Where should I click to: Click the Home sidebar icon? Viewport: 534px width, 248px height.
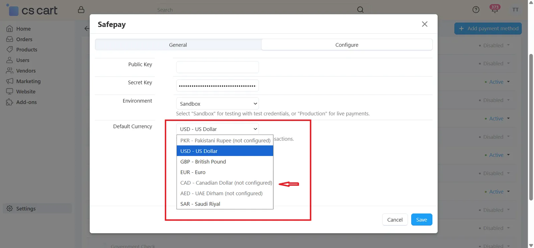pyautogui.click(x=10, y=29)
